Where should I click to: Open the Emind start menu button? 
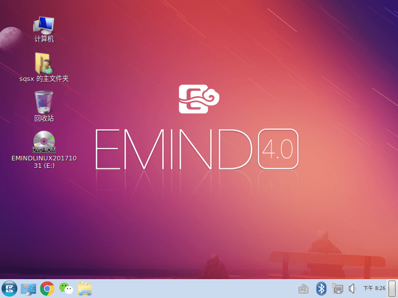click(x=9, y=289)
